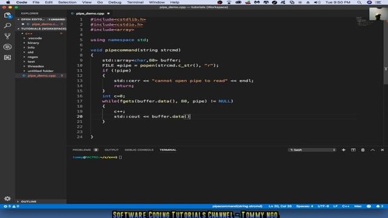Image resolution: width=388 pixels, height=218 pixels.
Task: Click the terminal bash prompt line
Action: click(x=97, y=157)
